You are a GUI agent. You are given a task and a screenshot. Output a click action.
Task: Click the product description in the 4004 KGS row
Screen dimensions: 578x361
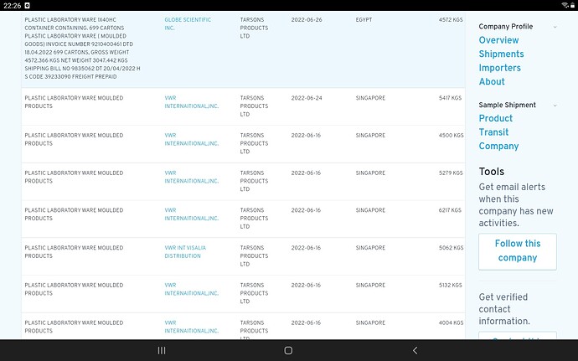(x=74, y=327)
